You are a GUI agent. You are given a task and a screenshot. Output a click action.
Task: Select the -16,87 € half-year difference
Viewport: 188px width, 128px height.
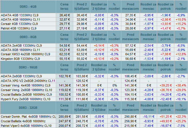(x=166, y=126)
